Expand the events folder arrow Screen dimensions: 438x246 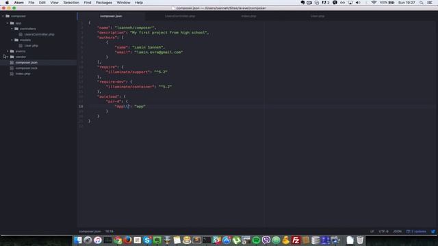point(8,51)
